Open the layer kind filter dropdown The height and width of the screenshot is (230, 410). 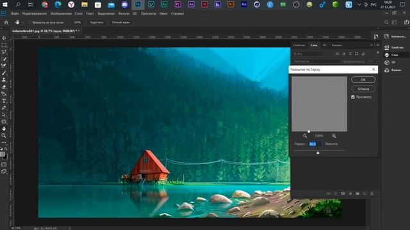click(x=308, y=54)
